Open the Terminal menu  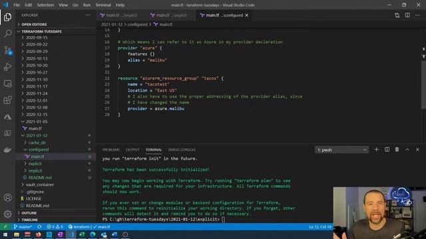pyautogui.click(x=103, y=5)
